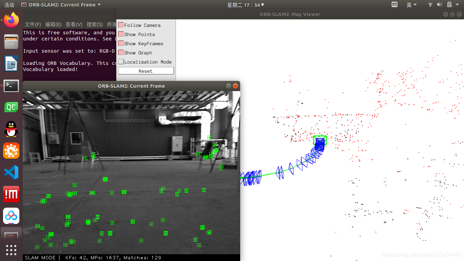The width and height of the screenshot is (464, 261).
Task: Open the terminal 编辑(E) menu
Action: pyautogui.click(x=53, y=24)
